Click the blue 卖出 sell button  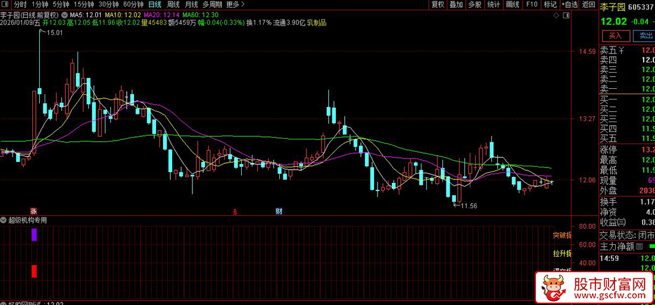644,36
